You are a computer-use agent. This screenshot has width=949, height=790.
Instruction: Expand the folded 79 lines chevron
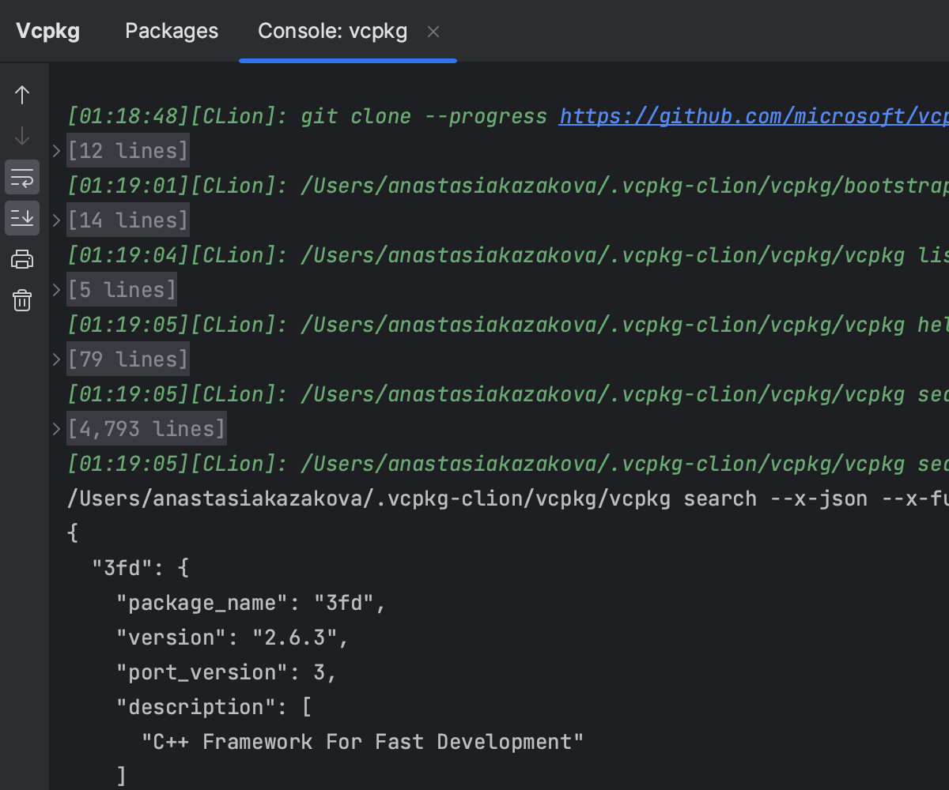tap(57, 359)
